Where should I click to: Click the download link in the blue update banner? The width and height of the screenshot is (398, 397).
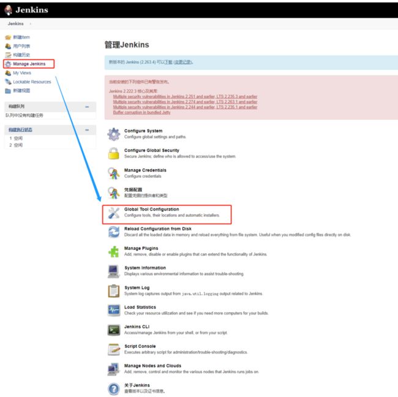[168, 62]
